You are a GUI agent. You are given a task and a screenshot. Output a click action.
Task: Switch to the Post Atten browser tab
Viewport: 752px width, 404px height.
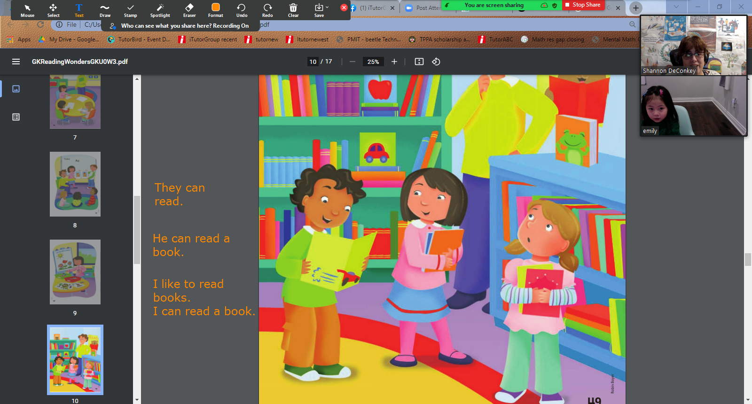[423, 8]
